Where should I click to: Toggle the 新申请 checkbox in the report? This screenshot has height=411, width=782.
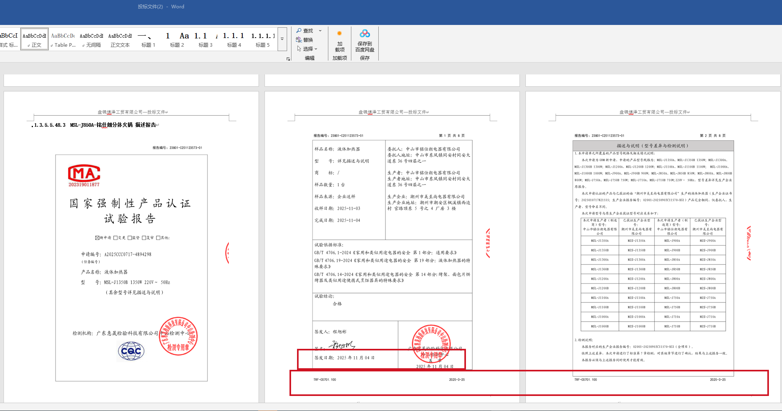click(97, 238)
